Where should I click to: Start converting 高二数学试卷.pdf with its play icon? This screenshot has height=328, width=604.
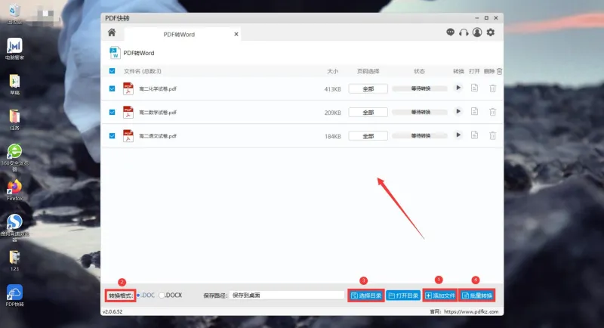tap(458, 111)
